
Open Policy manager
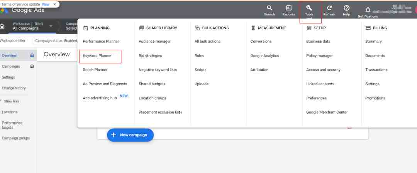click(x=319, y=56)
